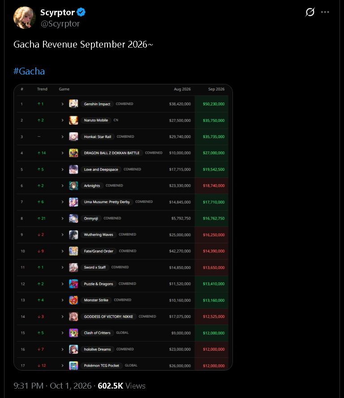The height and width of the screenshot is (398, 344).
Task: Open the @Scyrptor handle link
Action: [x=60, y=24]
